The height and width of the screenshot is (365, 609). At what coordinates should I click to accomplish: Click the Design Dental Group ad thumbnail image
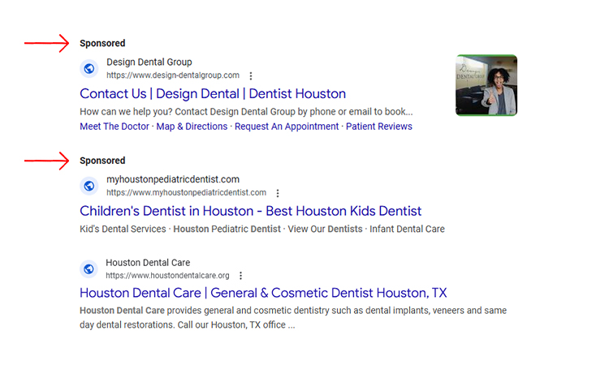tap(486, 85)
